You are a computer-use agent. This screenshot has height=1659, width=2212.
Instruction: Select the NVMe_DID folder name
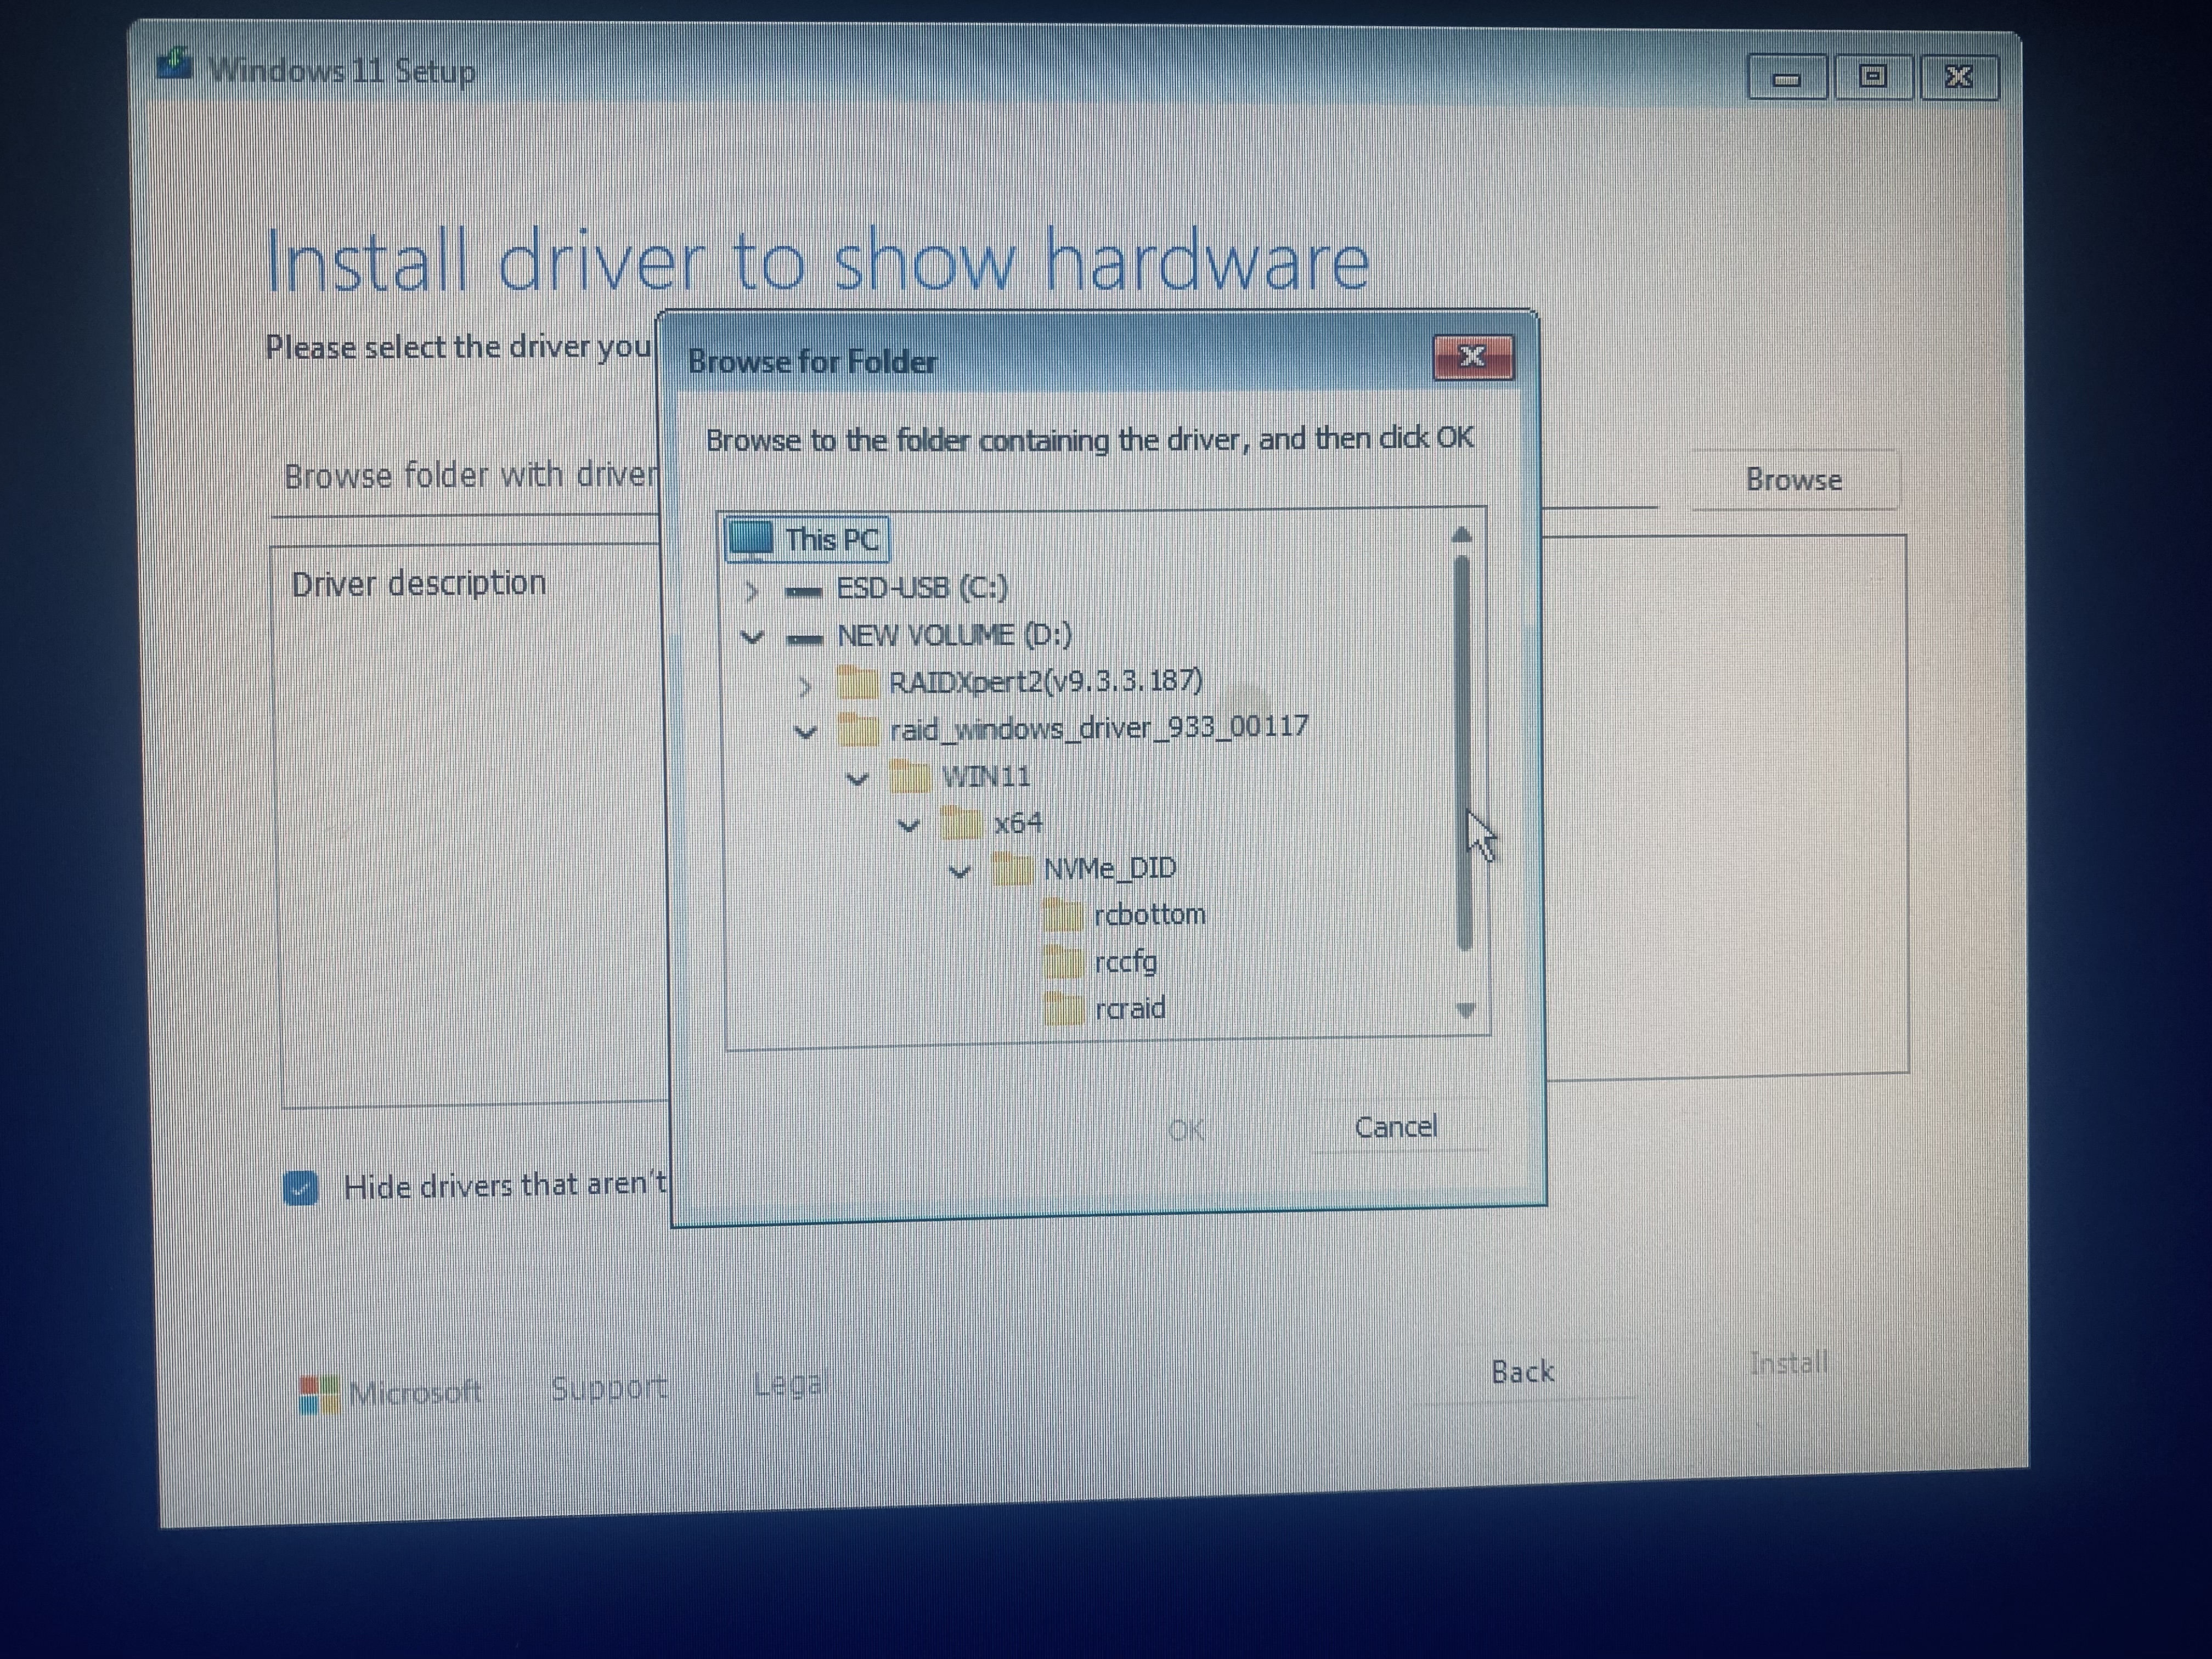click(x=1110, y=868)
